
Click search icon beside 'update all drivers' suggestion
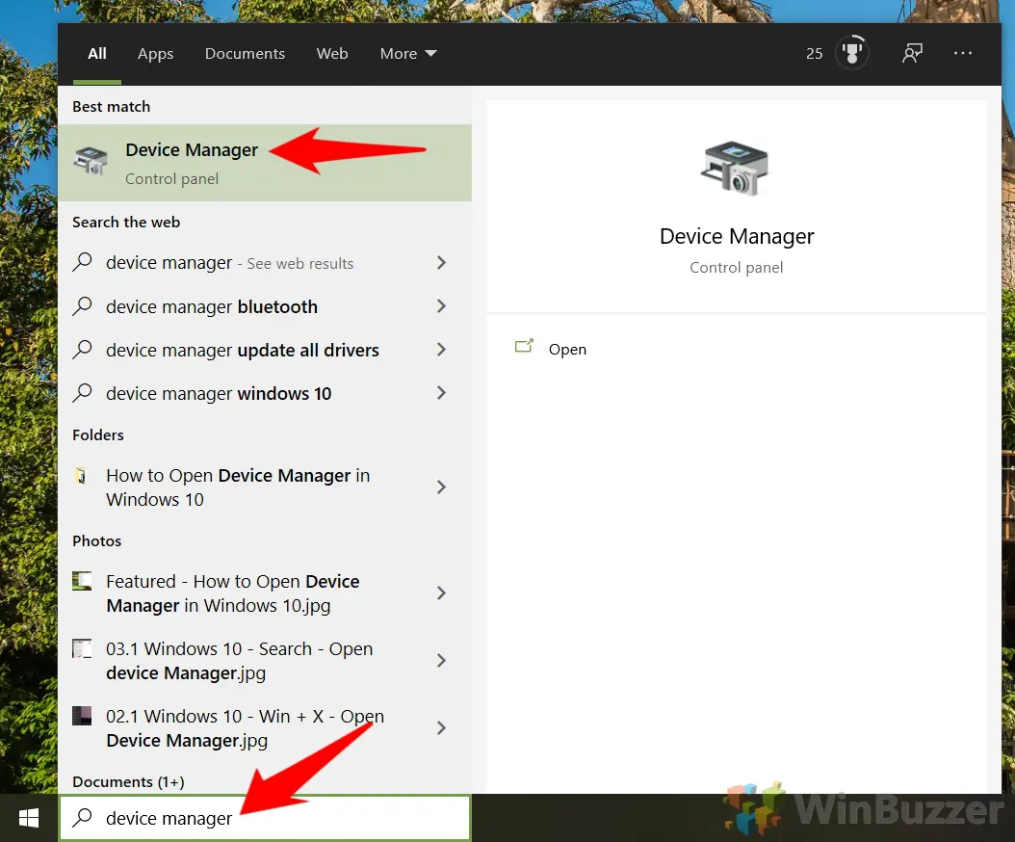point(82,349)
